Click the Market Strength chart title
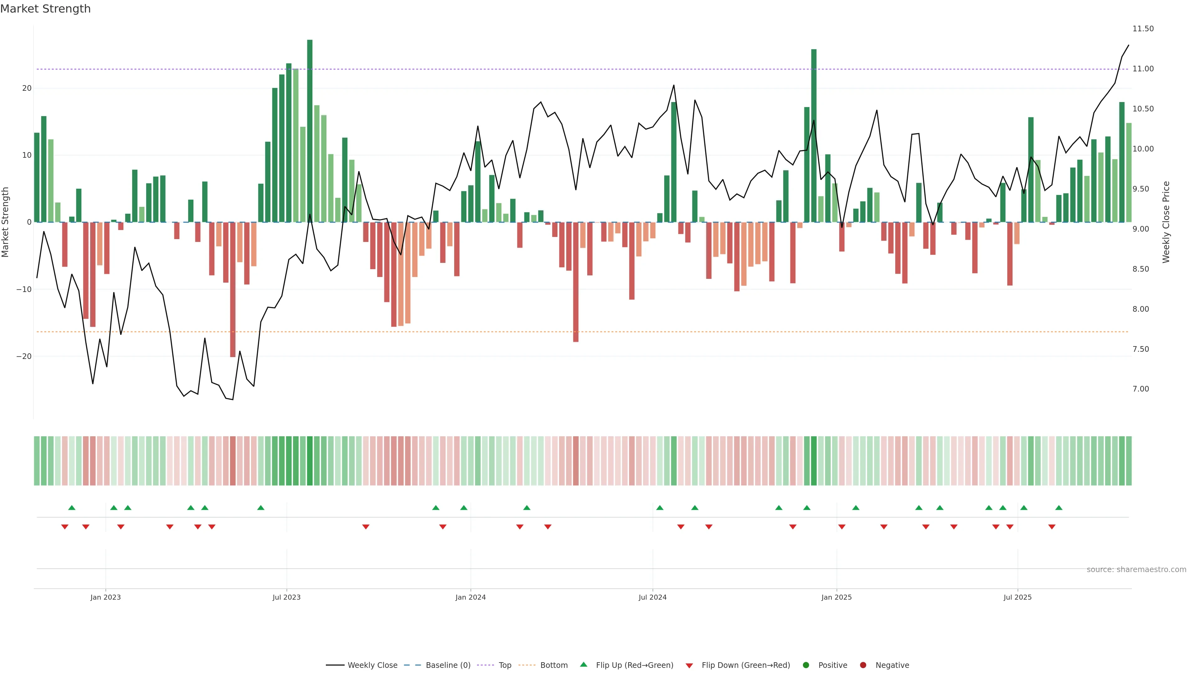1202x676 pixels. tap(45, 9)
